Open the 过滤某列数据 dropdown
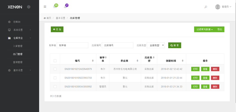The width and height of the screenshot is (236, 112). [x=205, y=29]
